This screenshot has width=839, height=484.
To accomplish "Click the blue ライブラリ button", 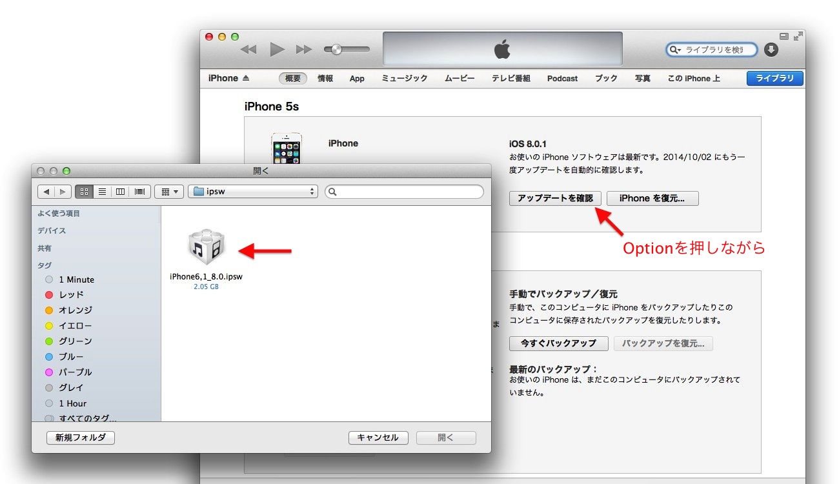I will tap(775, 78).
